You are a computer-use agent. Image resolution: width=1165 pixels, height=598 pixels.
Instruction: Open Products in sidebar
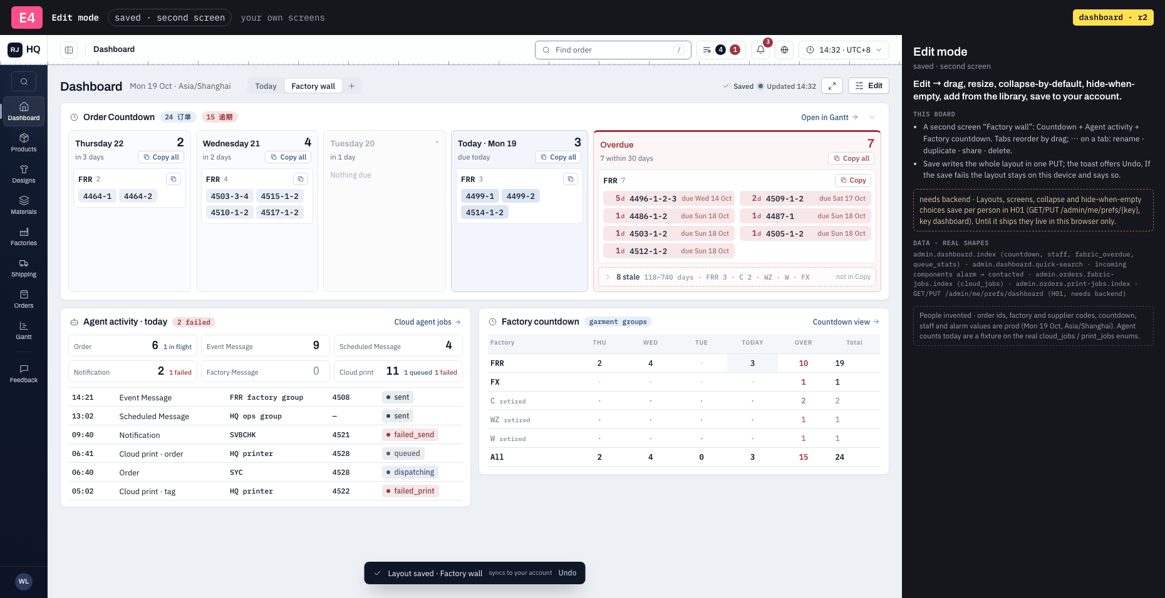click(x=24, y=143)
